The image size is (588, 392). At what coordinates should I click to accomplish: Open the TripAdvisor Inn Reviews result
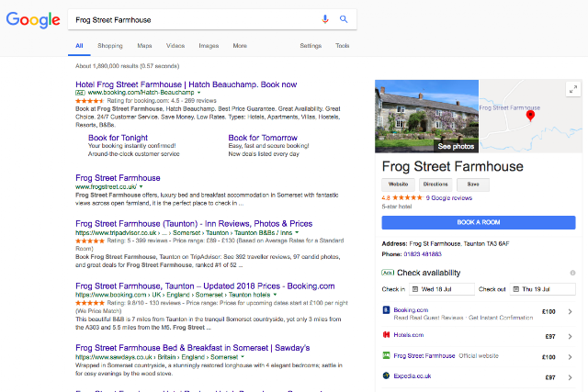click(194, 224)
